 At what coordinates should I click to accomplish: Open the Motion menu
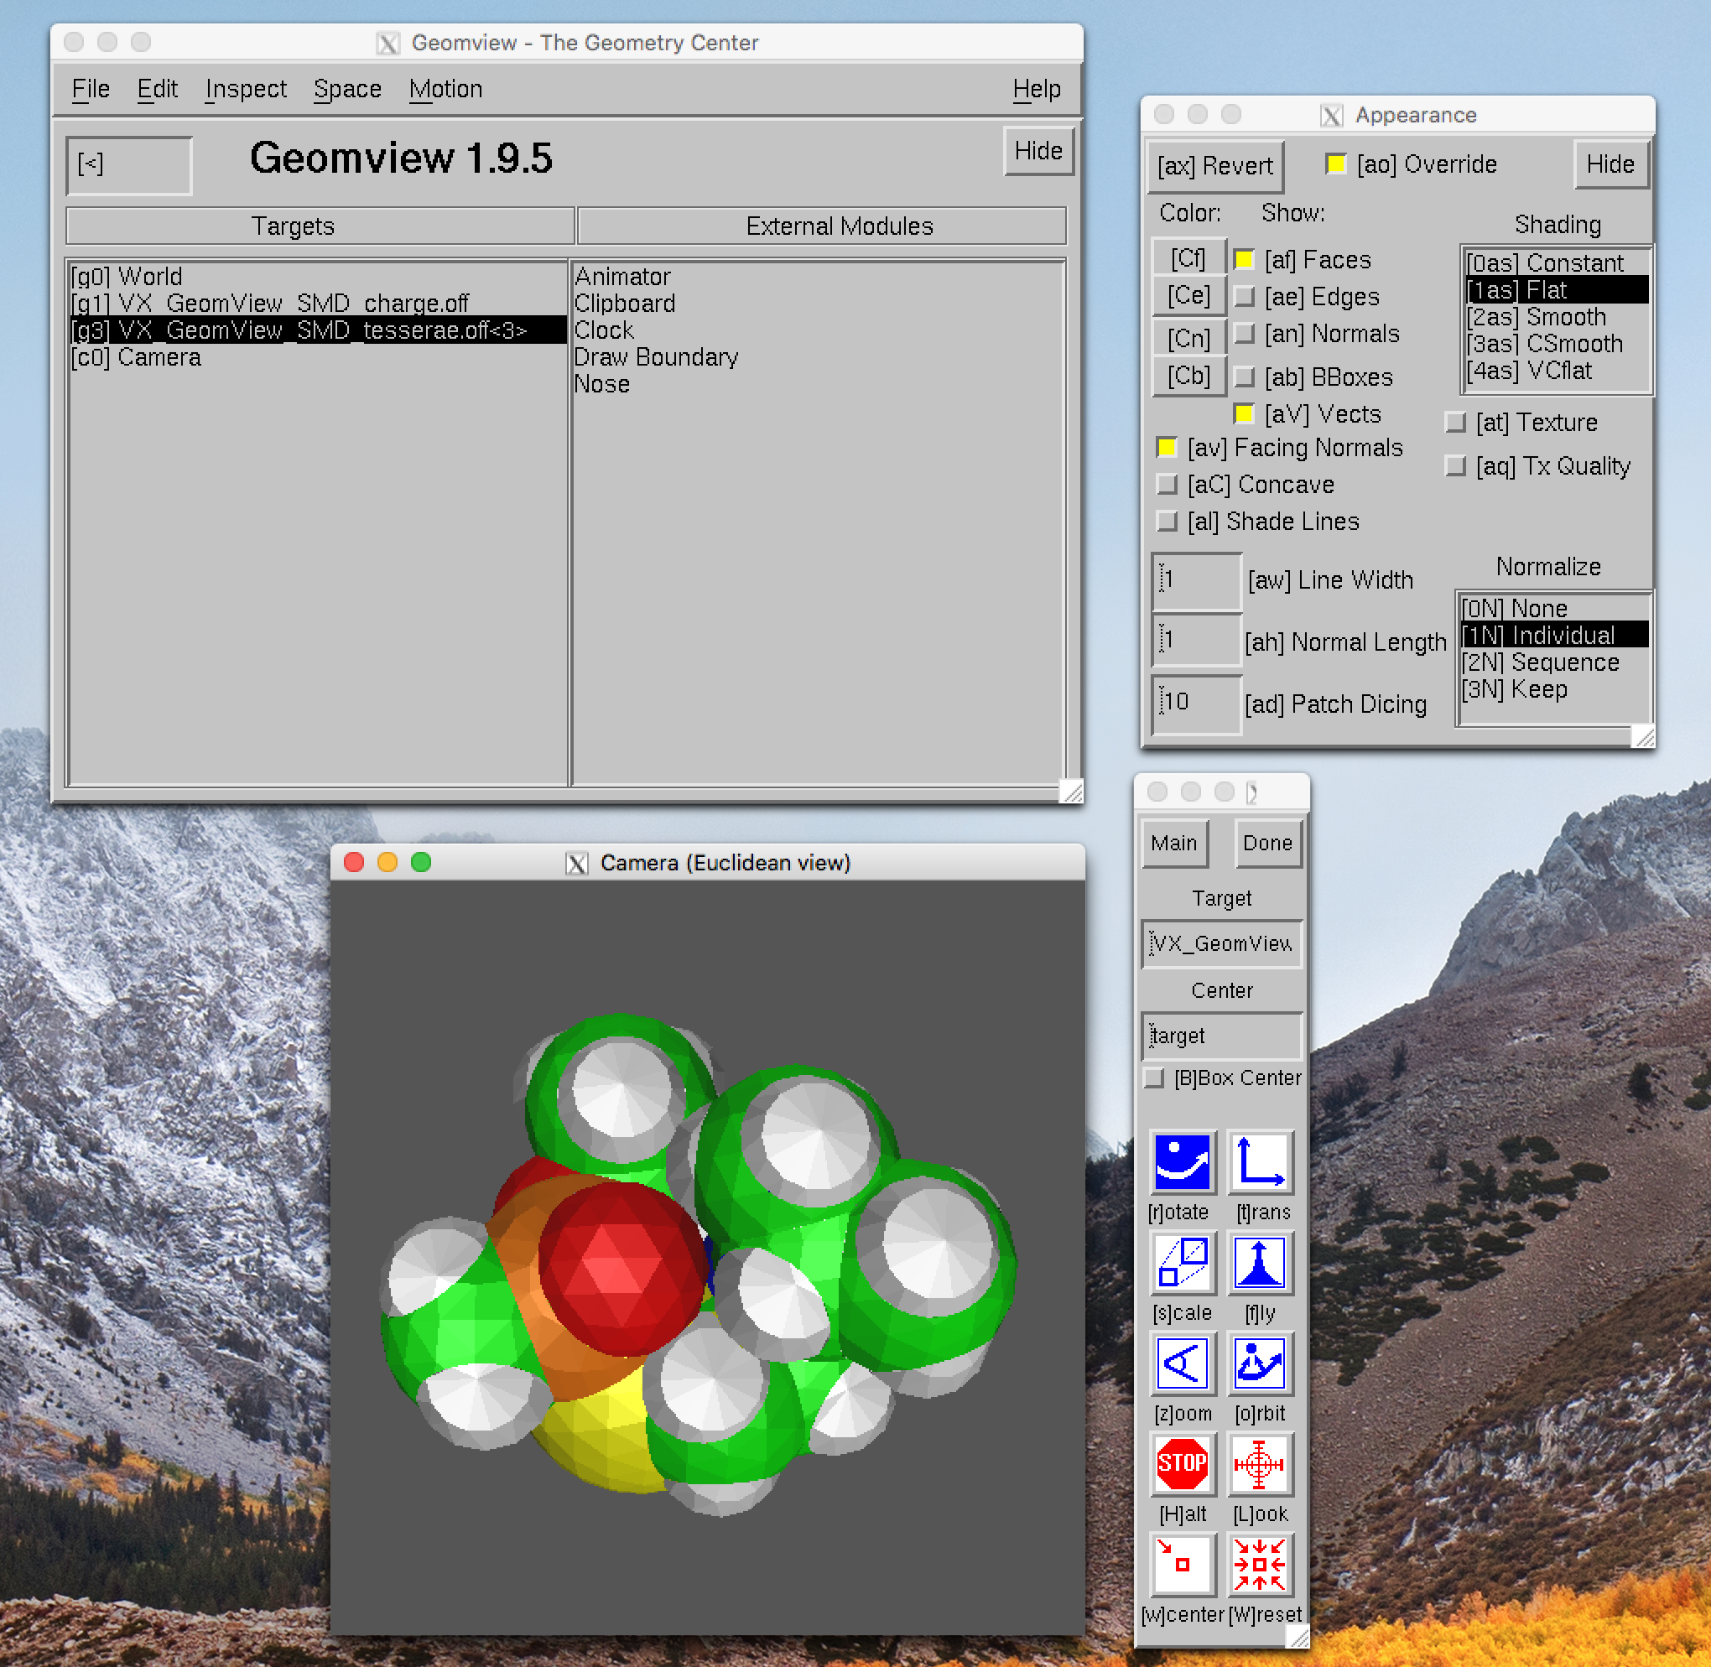[x=445, y=89]
